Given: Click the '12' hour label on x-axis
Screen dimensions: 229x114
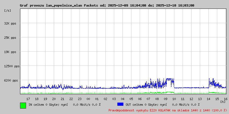Looking at the screenshot, I should 191,99.
